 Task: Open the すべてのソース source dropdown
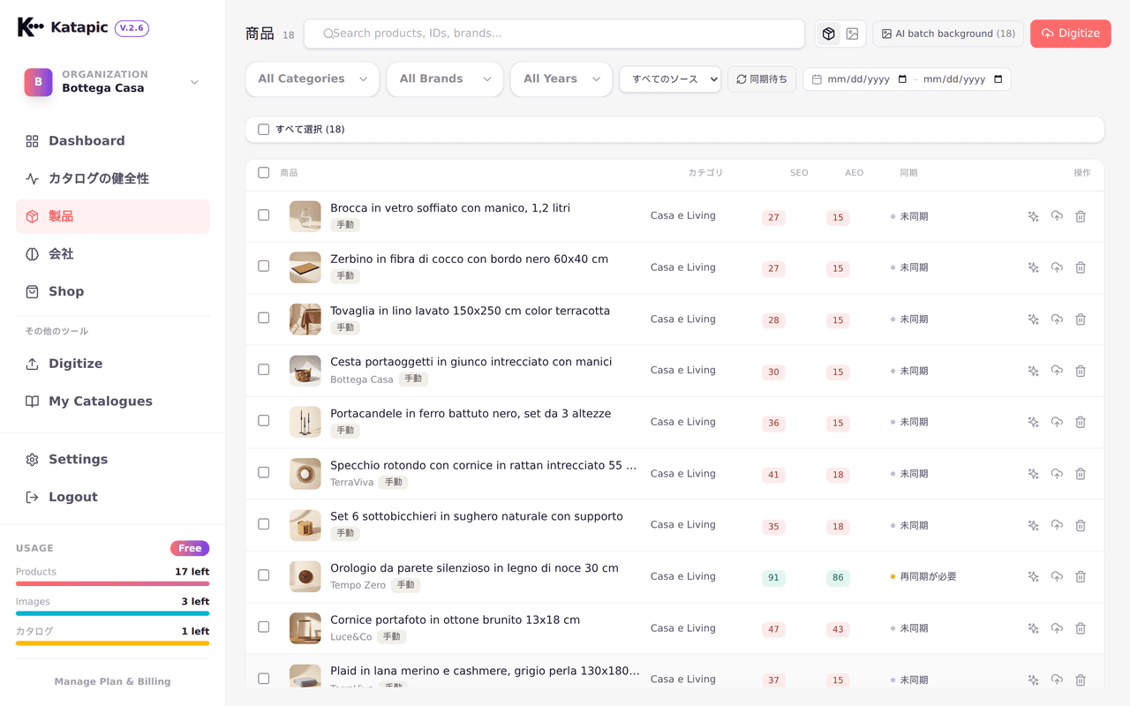670,79
